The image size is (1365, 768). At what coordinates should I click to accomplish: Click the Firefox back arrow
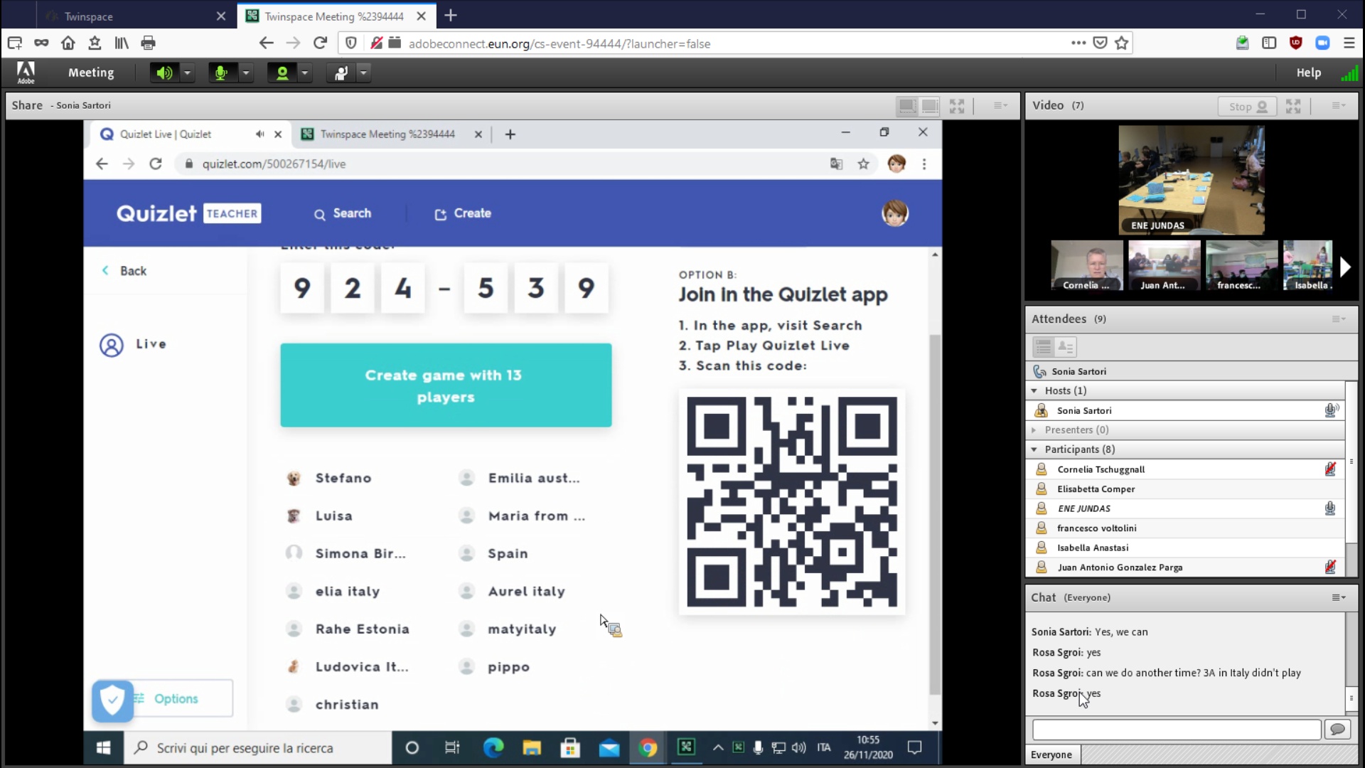coord(266,43)
